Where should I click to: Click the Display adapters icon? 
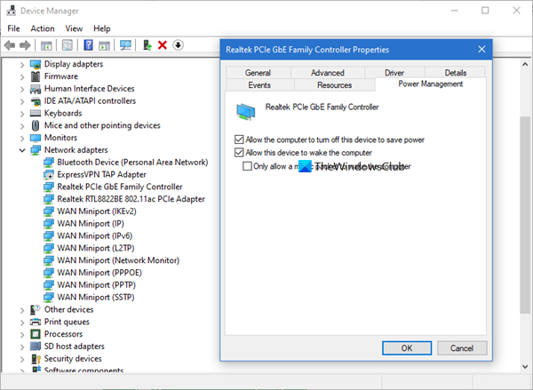36,64
